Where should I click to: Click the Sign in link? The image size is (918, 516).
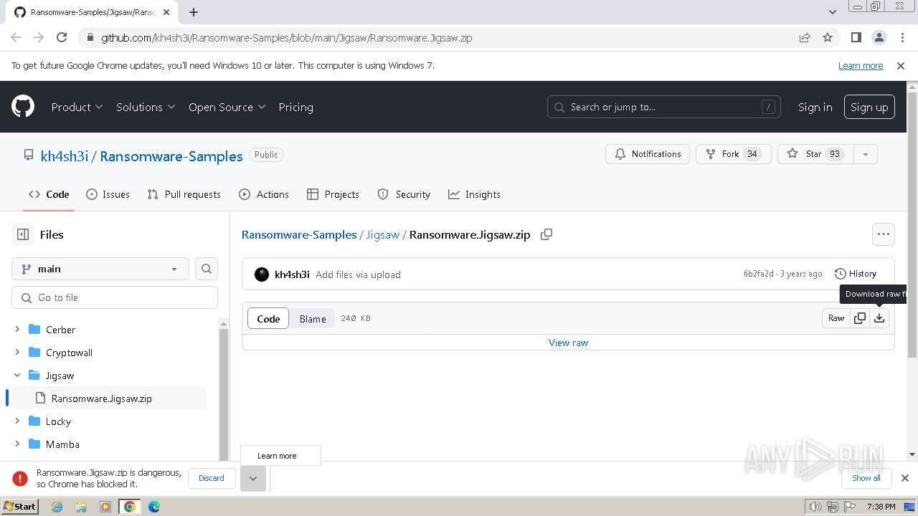(x=815, y=107)
